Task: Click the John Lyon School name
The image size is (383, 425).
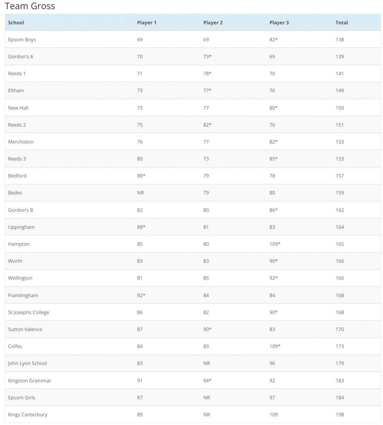Action: click(x=27, y=363)
